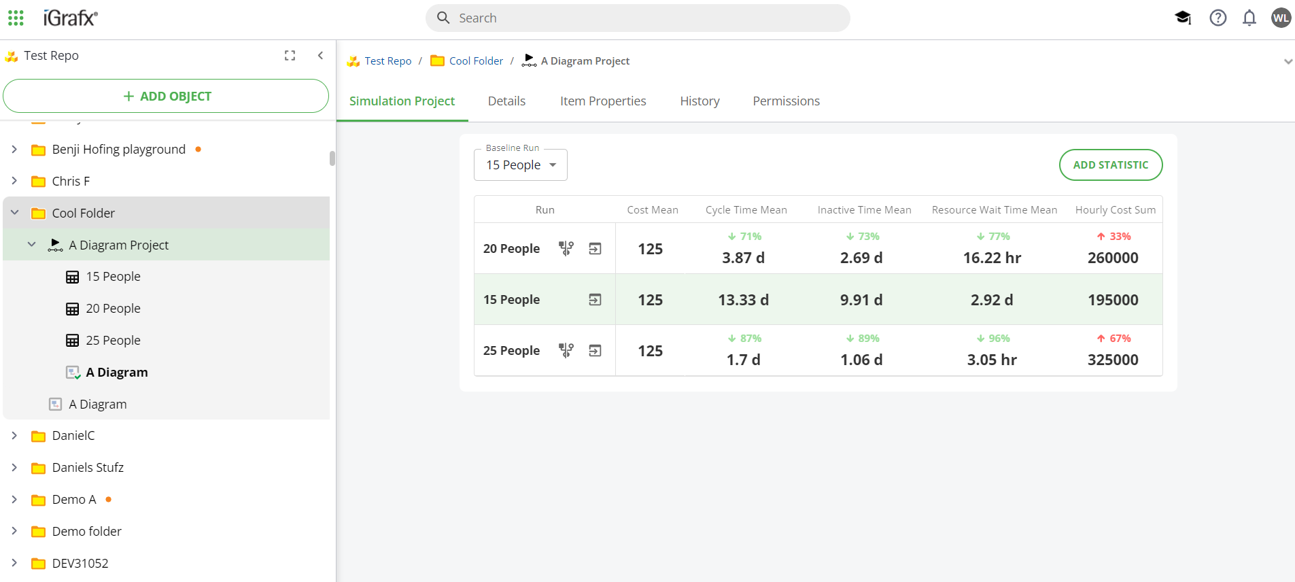This screenshot has width=1295, height=582.
Task: Open the help question mark icon
Action: [x=1218, y=18]
